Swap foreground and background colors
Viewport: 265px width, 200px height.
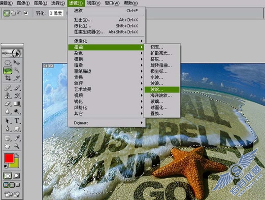17,155
